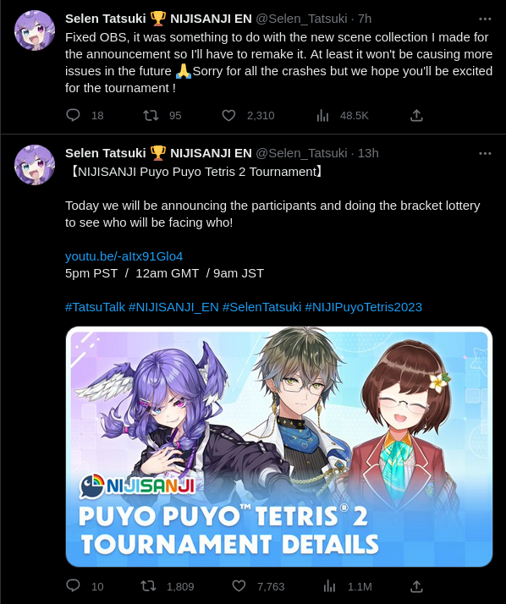506x604 pixels.
Task: Open more options menu on the 13h tweet
Action: (485, 153)
